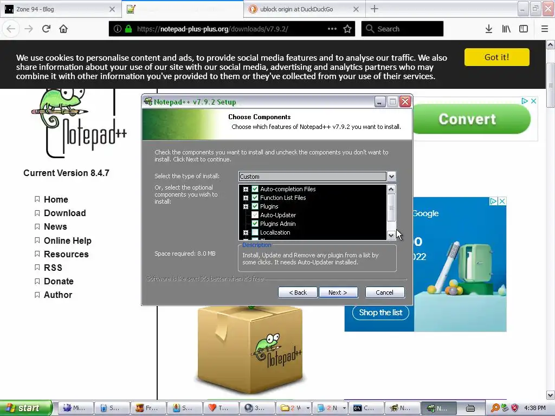Open Resources in site navigation
Screen dimensions: 555x416
click(x=66, y=254)
